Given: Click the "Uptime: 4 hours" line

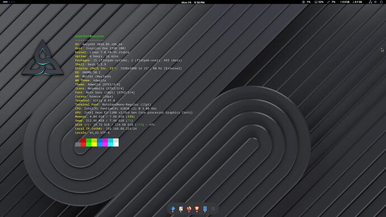Looking at the screenshot, I should tap(97, 56).
